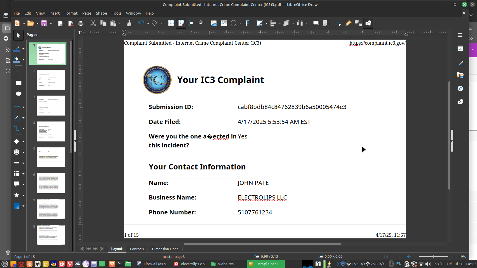Toggle the Shadow button in toolbar
The image size is (477, 268).
(316, 23)
